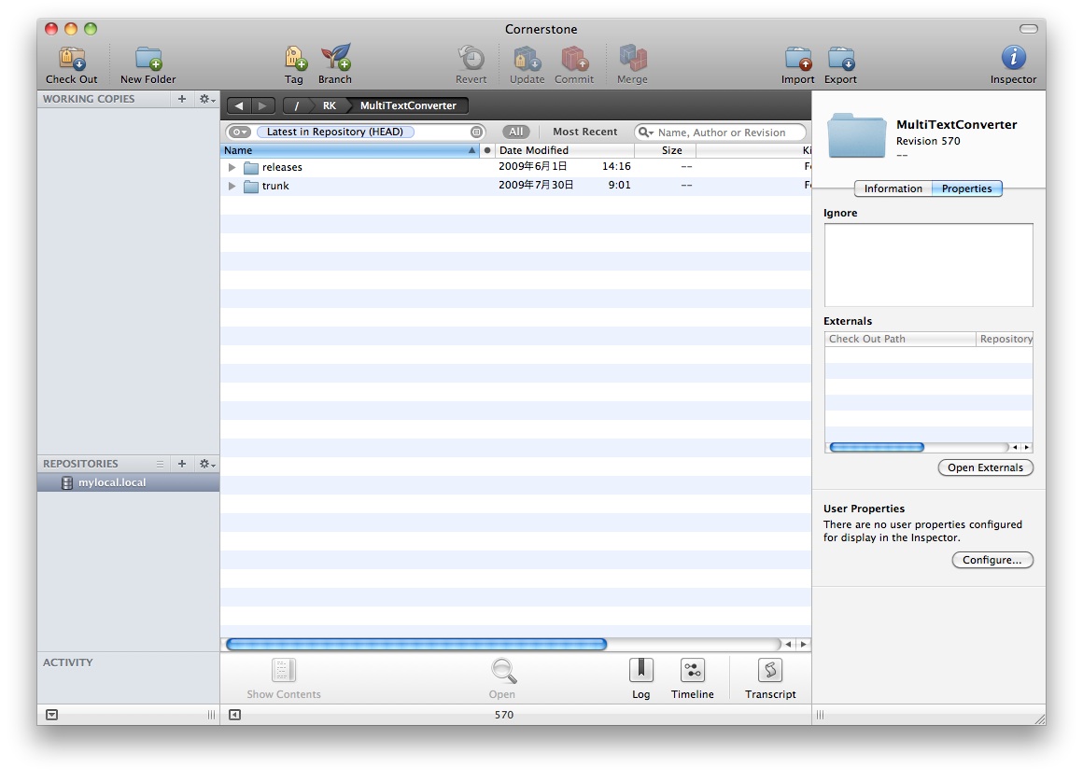1083x781 pixels.
Task: Click the status dot column header
Action: click(487, 150)
